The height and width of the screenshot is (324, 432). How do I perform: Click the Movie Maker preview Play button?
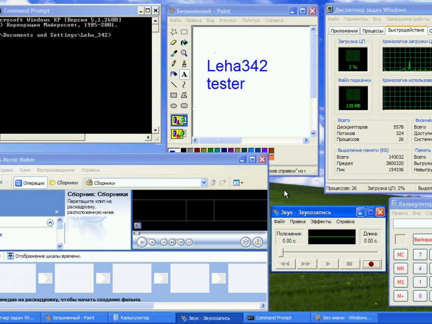[142, 242]
